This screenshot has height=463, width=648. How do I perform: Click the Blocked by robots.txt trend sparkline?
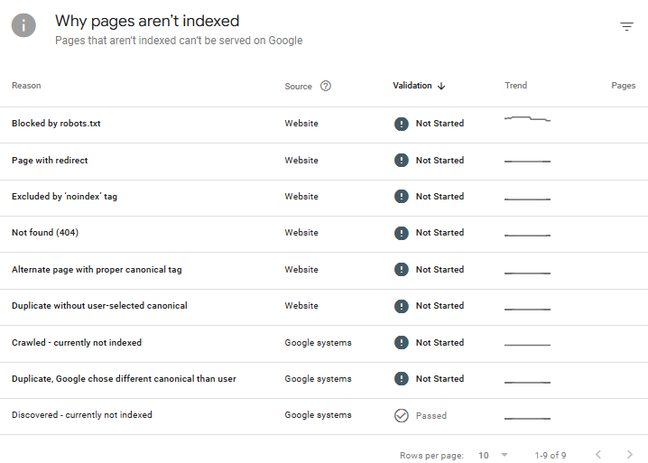click(527, 119)
